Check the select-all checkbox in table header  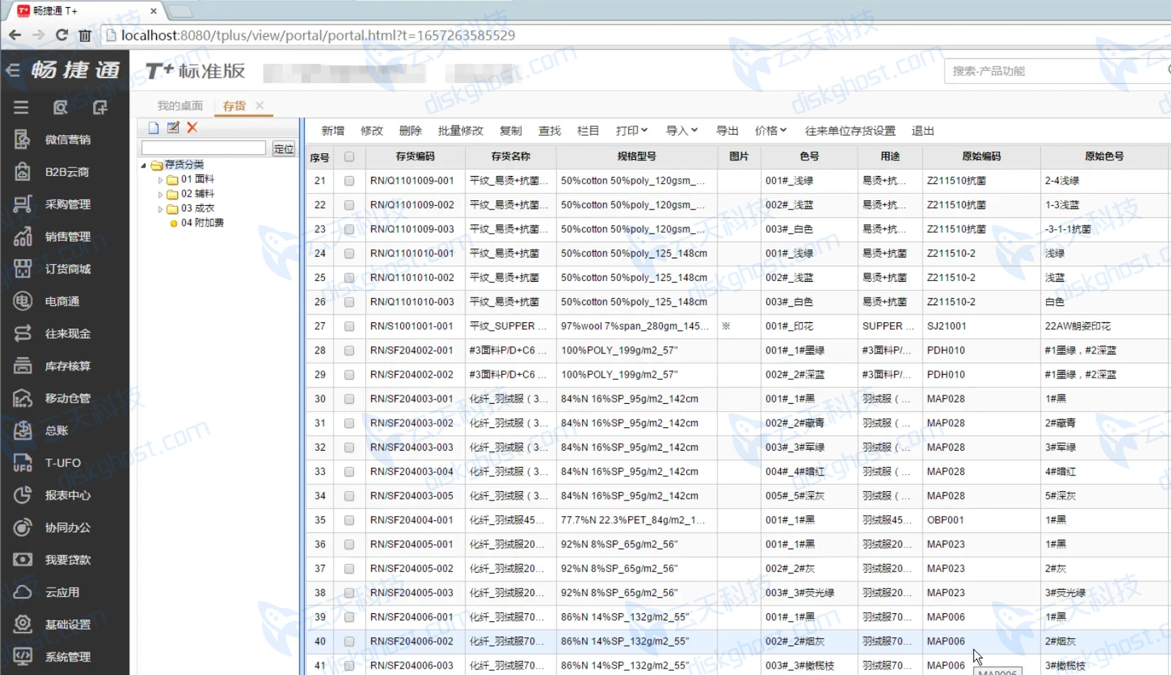(349, 157)
